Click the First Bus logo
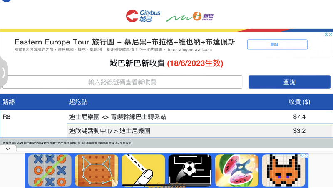Screen dimensions: 333x188 click(x=190, y=17)
